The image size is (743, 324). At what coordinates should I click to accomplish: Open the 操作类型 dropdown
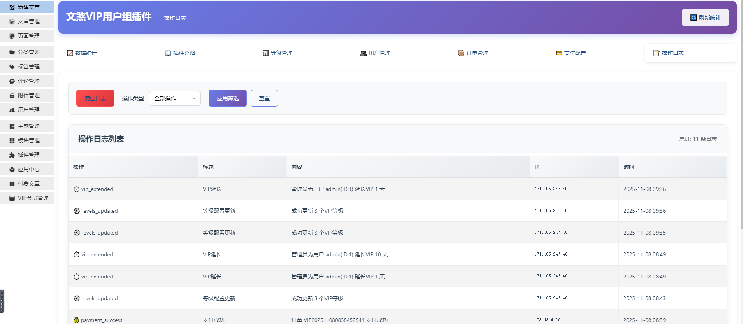pyautogui.click(x=175, y=98)
